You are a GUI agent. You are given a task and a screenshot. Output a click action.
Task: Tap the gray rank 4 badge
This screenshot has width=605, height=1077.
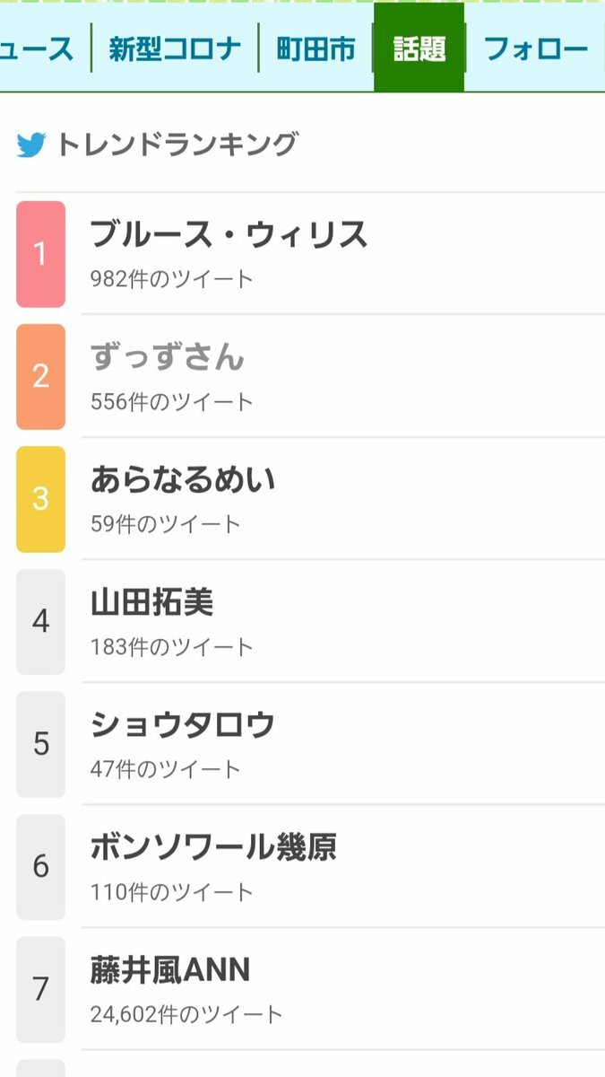(x=40, y=621)
